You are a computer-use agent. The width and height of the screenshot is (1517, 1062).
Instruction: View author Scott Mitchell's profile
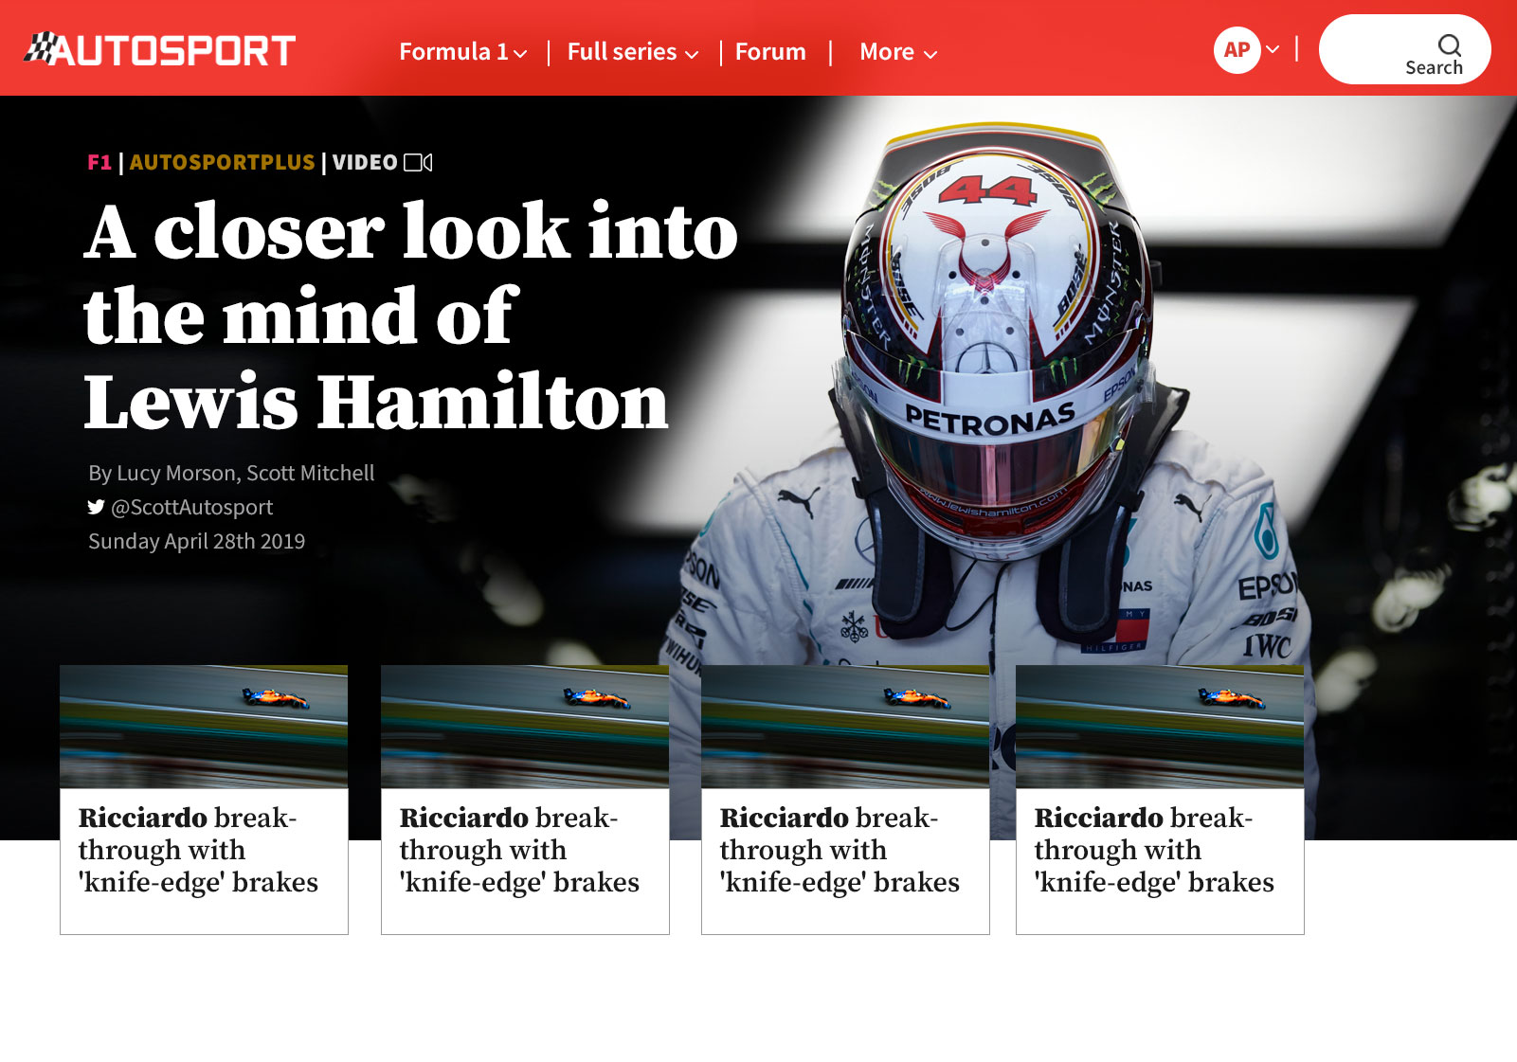[311, 473]
